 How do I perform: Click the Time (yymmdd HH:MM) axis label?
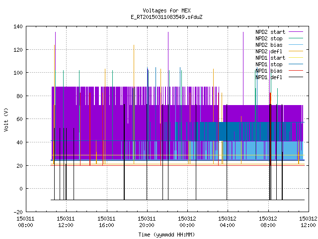pos(166,235)
